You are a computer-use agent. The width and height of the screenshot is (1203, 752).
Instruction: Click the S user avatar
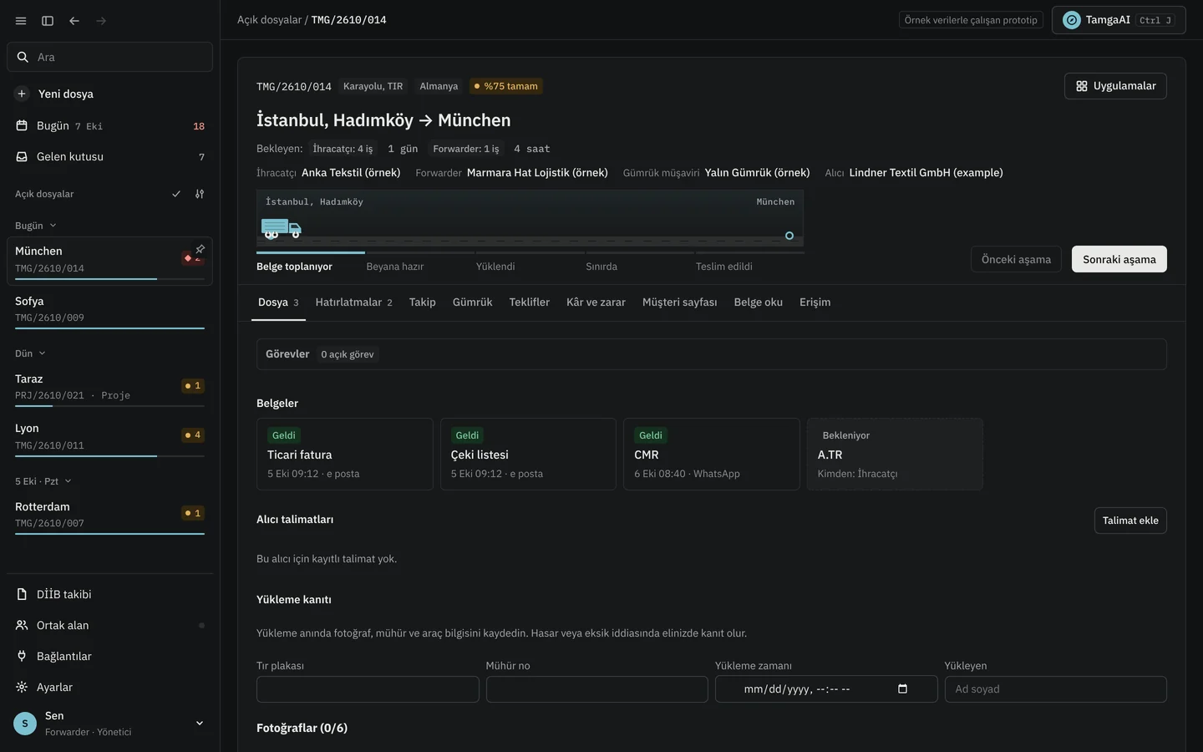pyautogui.click(x=25, y=724)
